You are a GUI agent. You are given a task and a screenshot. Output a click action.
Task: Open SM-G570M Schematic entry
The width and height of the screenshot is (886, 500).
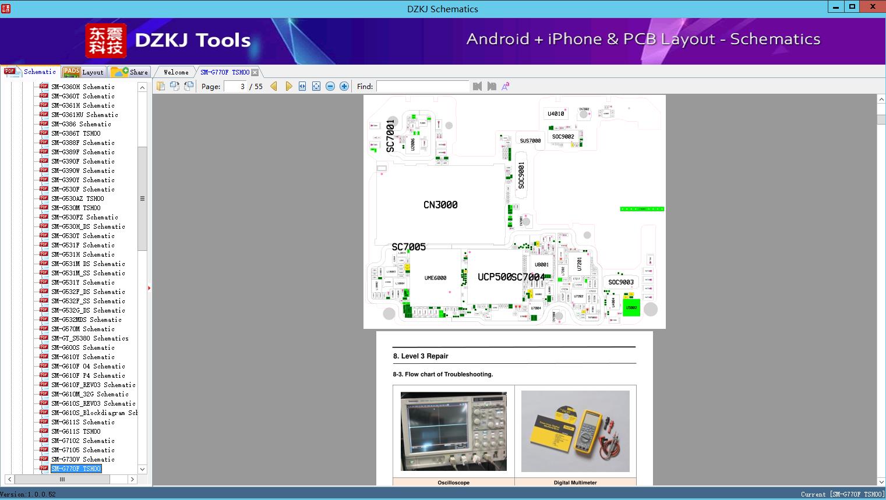pyautogui.click(x=83, y=329)
